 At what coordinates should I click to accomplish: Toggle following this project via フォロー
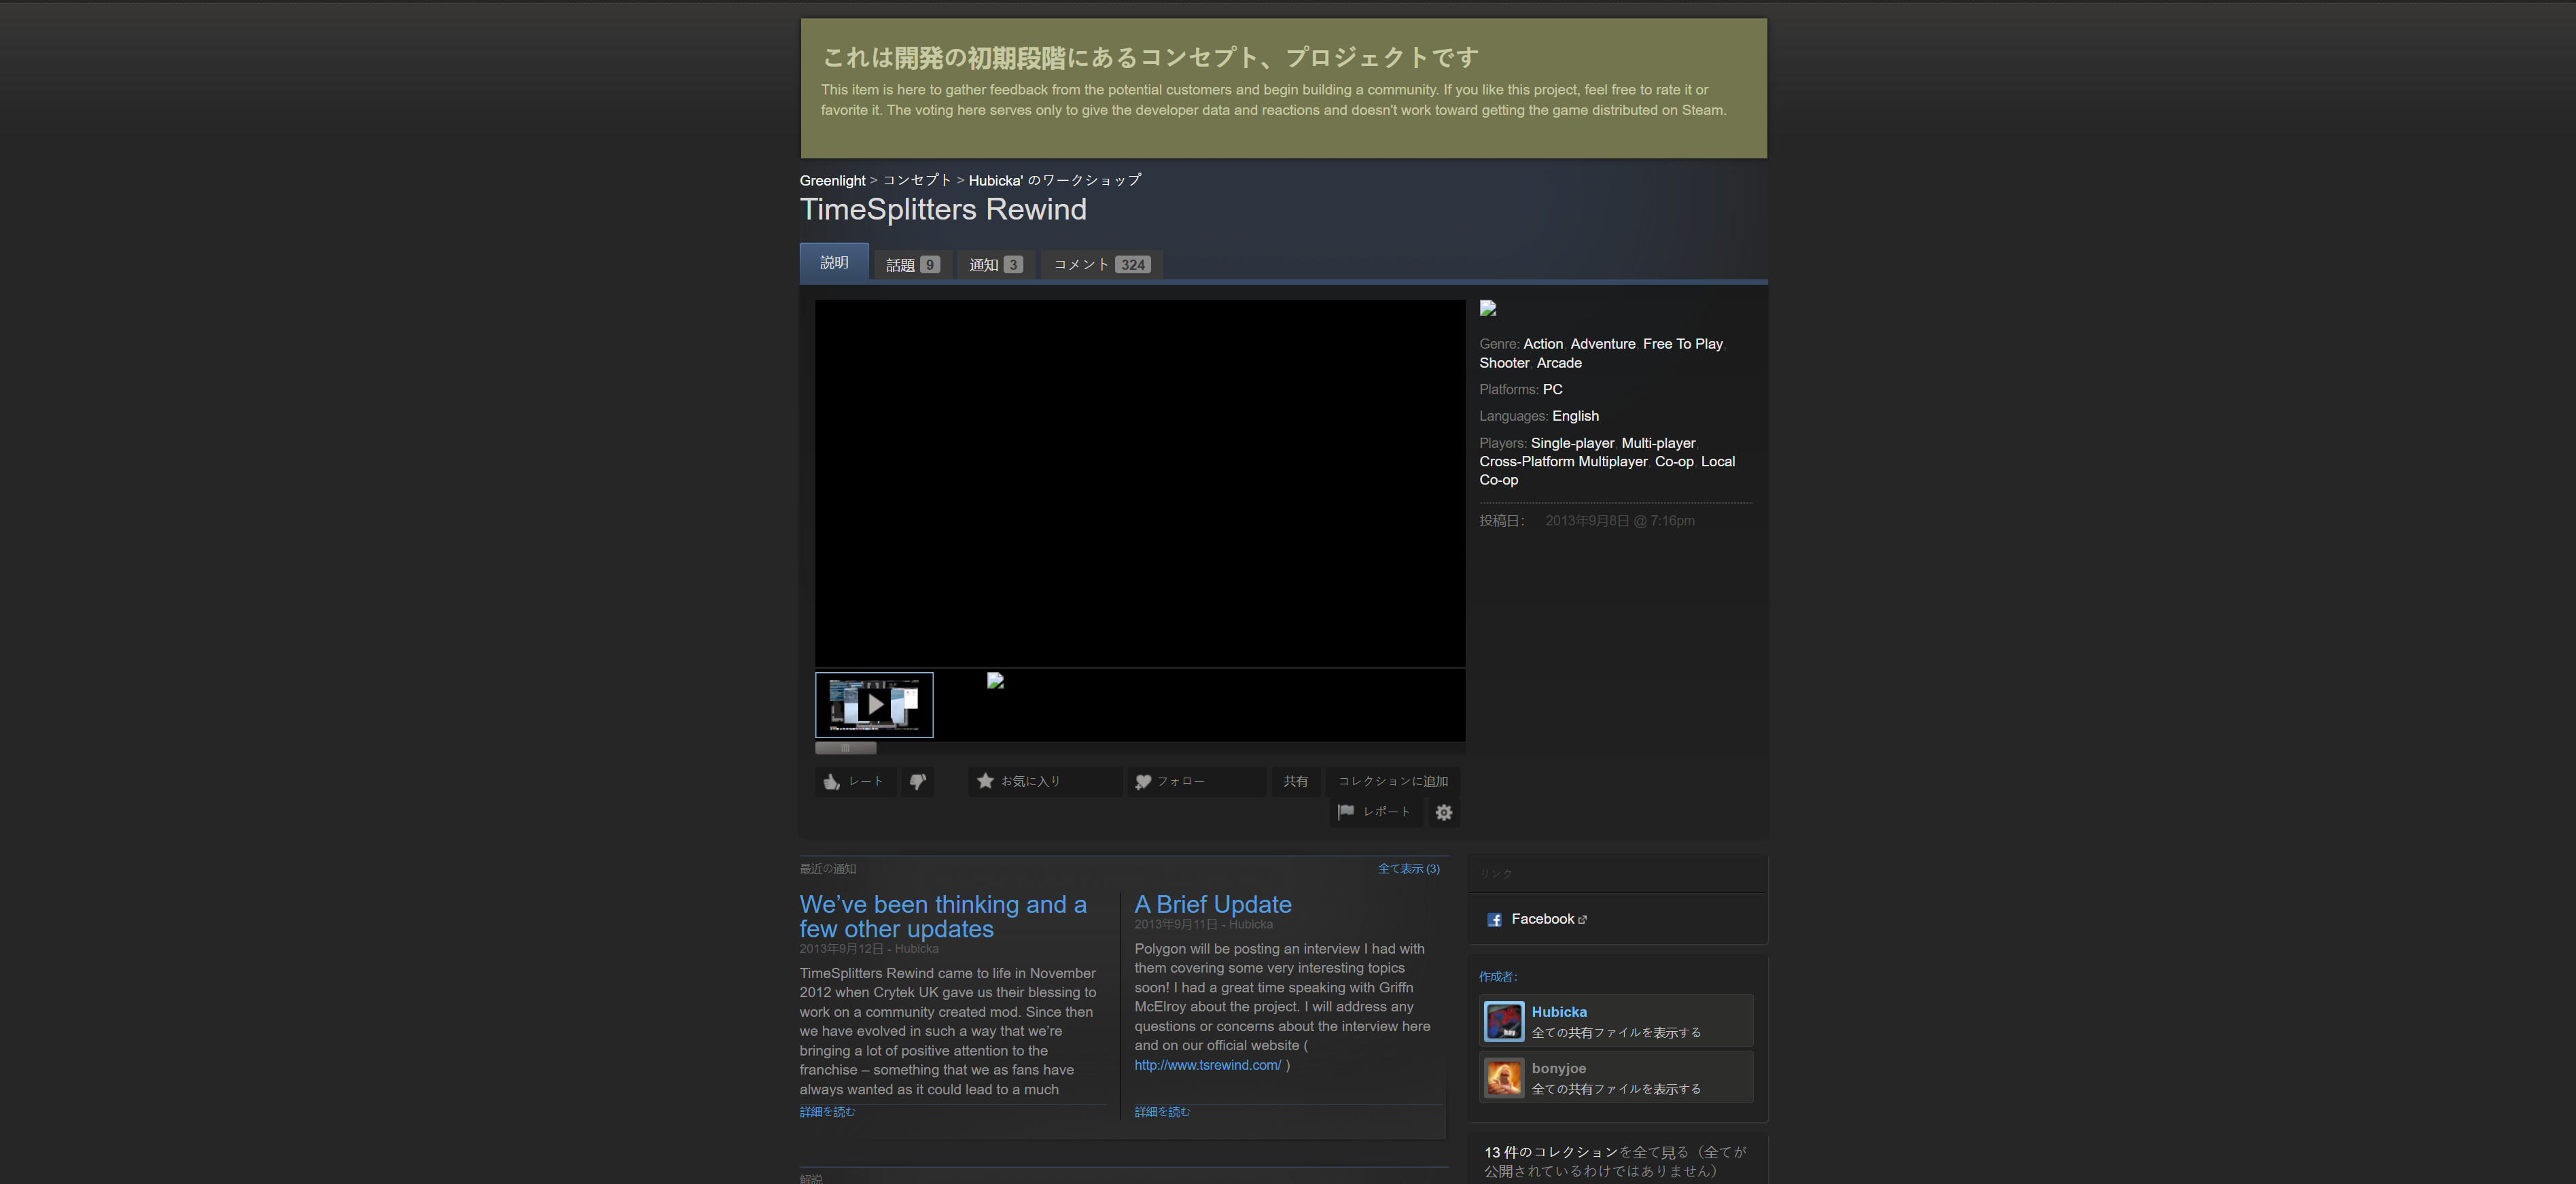click(x=1196, y=781)
